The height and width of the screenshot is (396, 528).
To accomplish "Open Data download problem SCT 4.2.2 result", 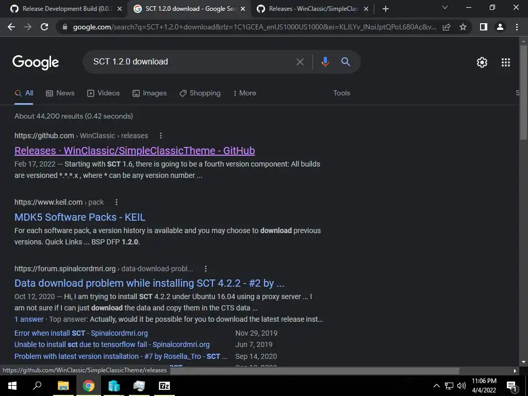I will coord(149,283).
